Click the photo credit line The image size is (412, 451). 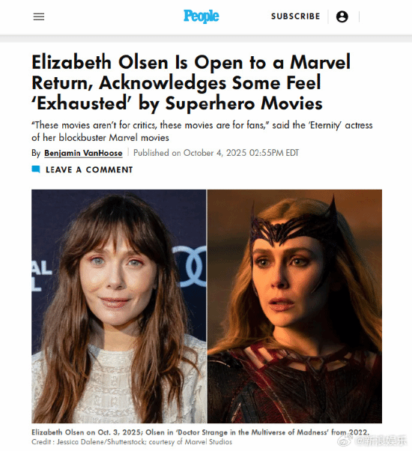[x=132, y=442]
